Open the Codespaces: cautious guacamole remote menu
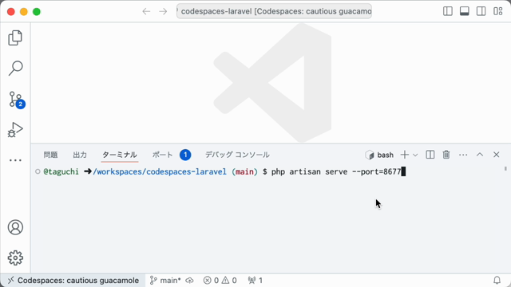Viewport: 511px width, 287px height. [73, 280]
